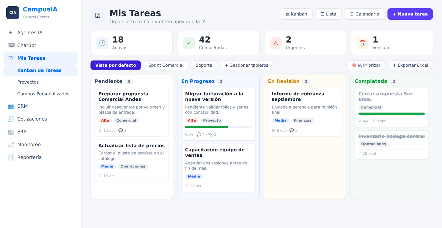The height and width of the screenshot is (228, 442).
Task: Click green progress bar on Cerrar propuesta card
Action: pyautogui.click(x=392, y=114)
